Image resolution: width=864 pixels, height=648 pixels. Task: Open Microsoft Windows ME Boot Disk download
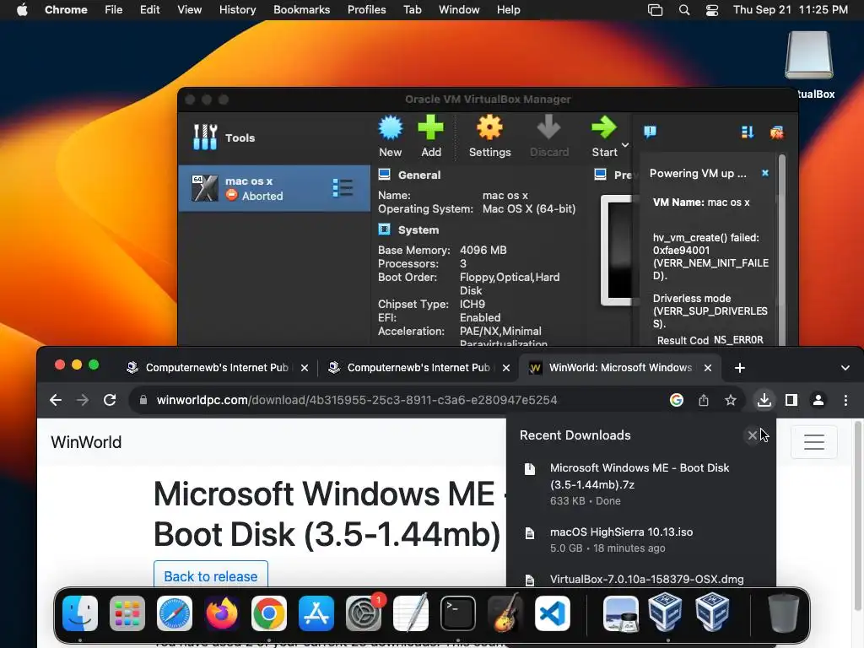641,483
